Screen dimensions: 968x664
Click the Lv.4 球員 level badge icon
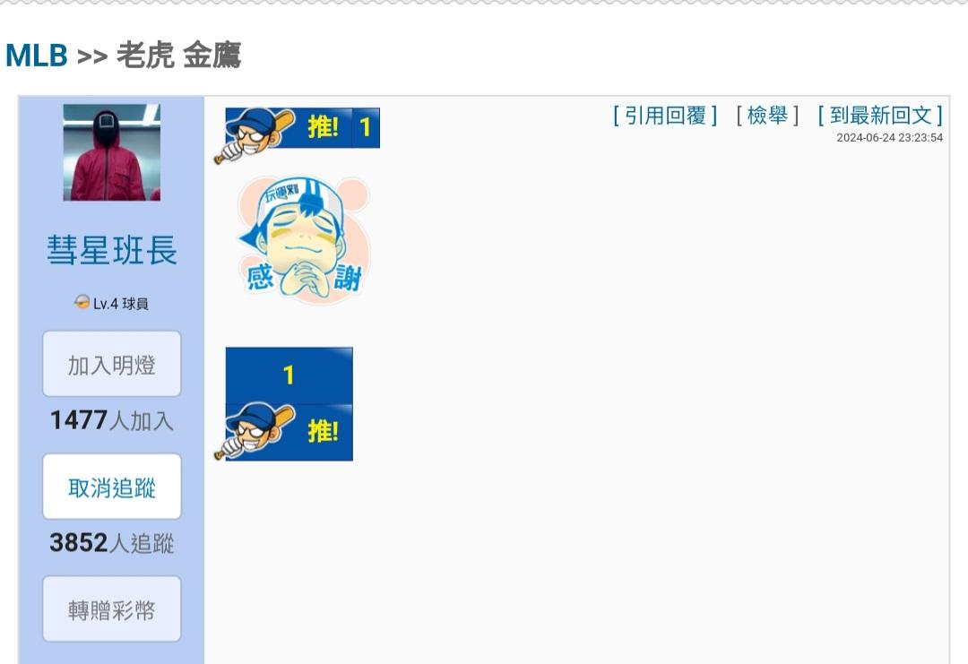click(x=82, y=302)
